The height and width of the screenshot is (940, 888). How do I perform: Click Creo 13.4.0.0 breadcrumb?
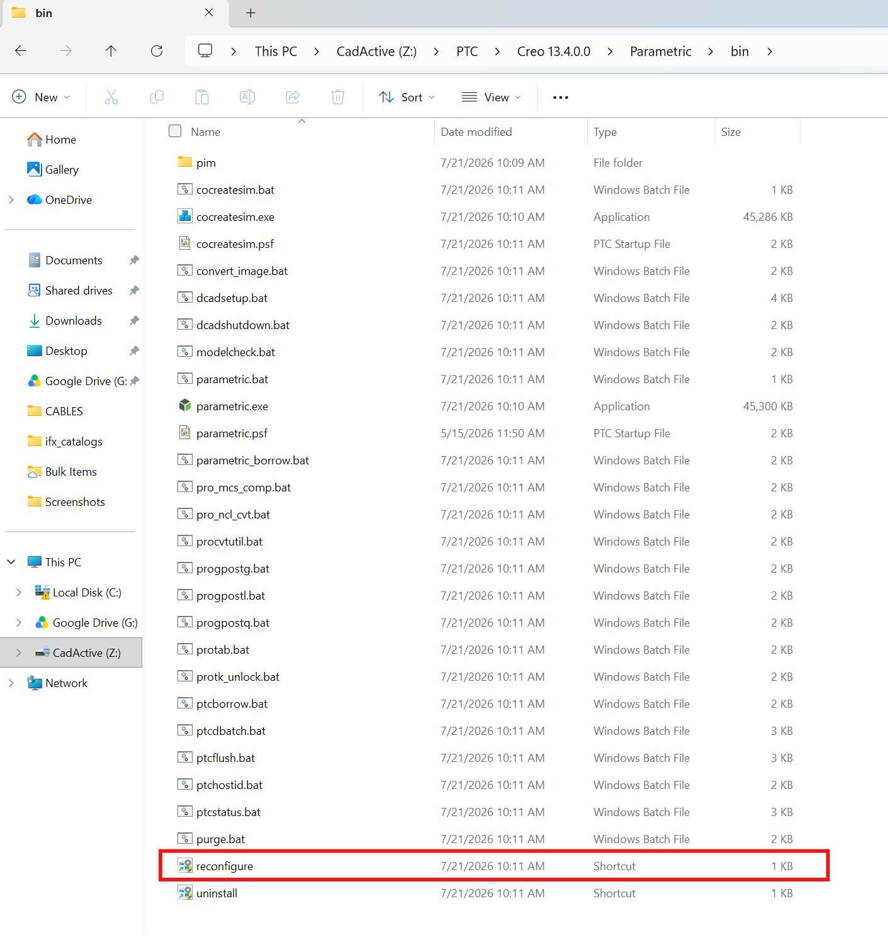click(554, 52)
